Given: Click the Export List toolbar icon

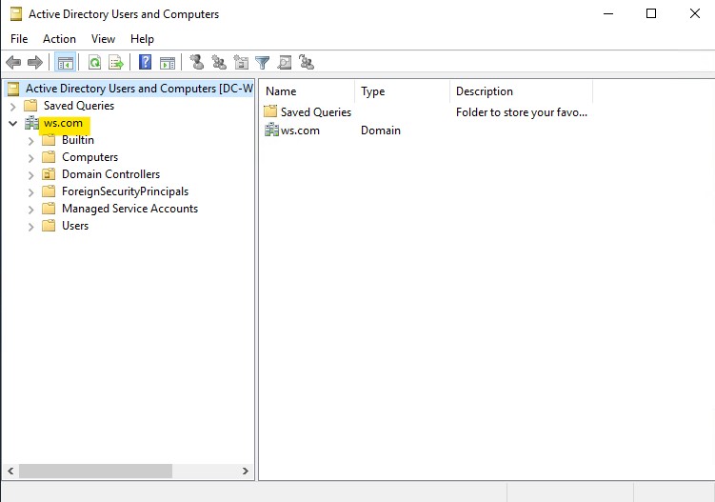Looking at the screenshot, I should coord(116,63).
